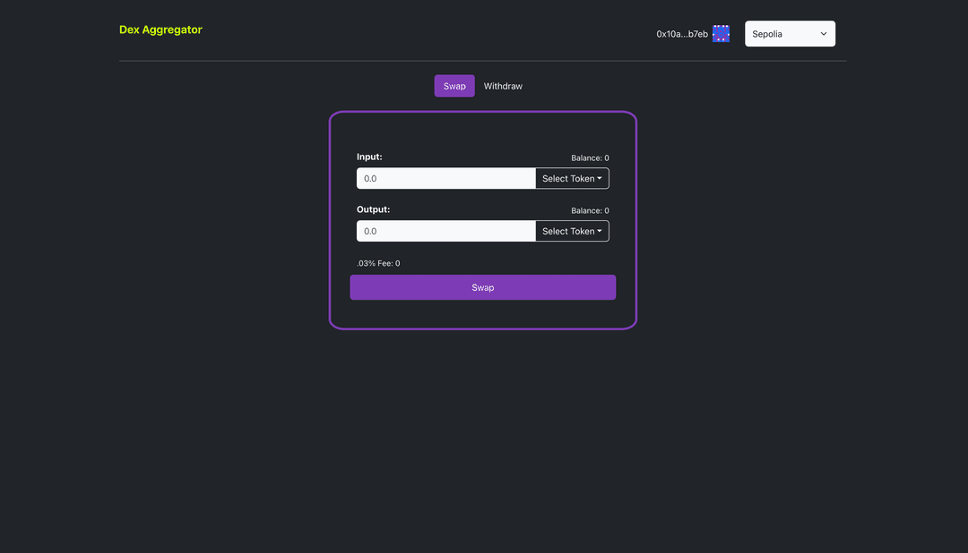Open Input Select Token dropdown

(572, 179)
